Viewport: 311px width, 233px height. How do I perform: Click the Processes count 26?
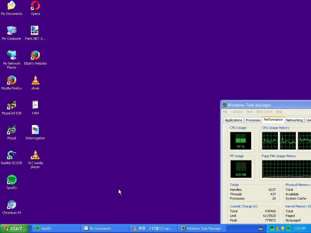[274, 198]
